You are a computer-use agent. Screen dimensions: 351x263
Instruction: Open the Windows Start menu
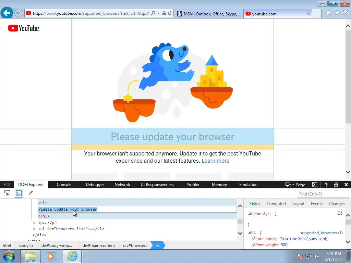(x=9, y=256)
